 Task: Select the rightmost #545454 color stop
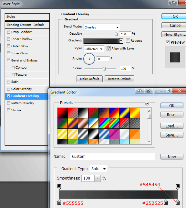pyautogui.click(x=178, y=202)
